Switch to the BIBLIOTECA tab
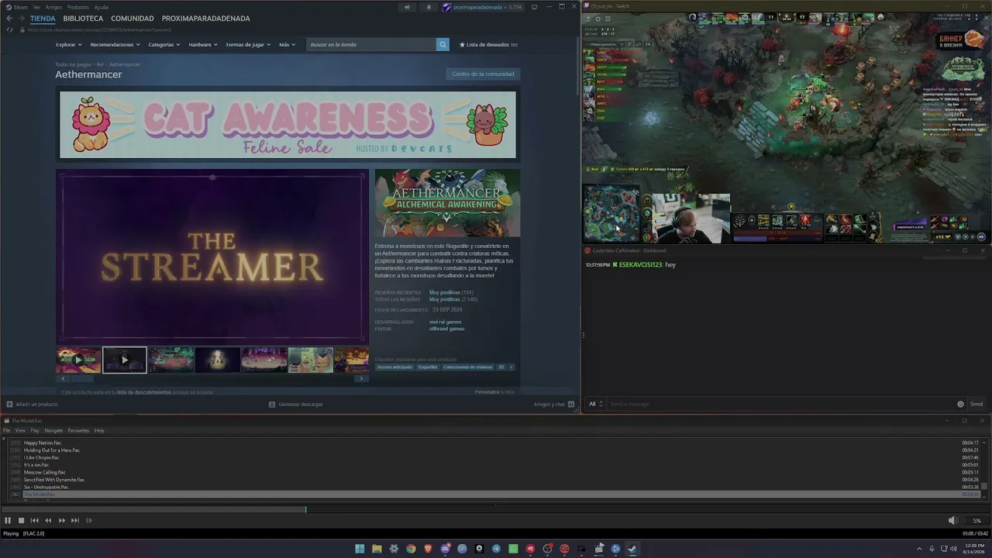Image resolution: width=992 pixels, height=558 pixels. point(83,19)
